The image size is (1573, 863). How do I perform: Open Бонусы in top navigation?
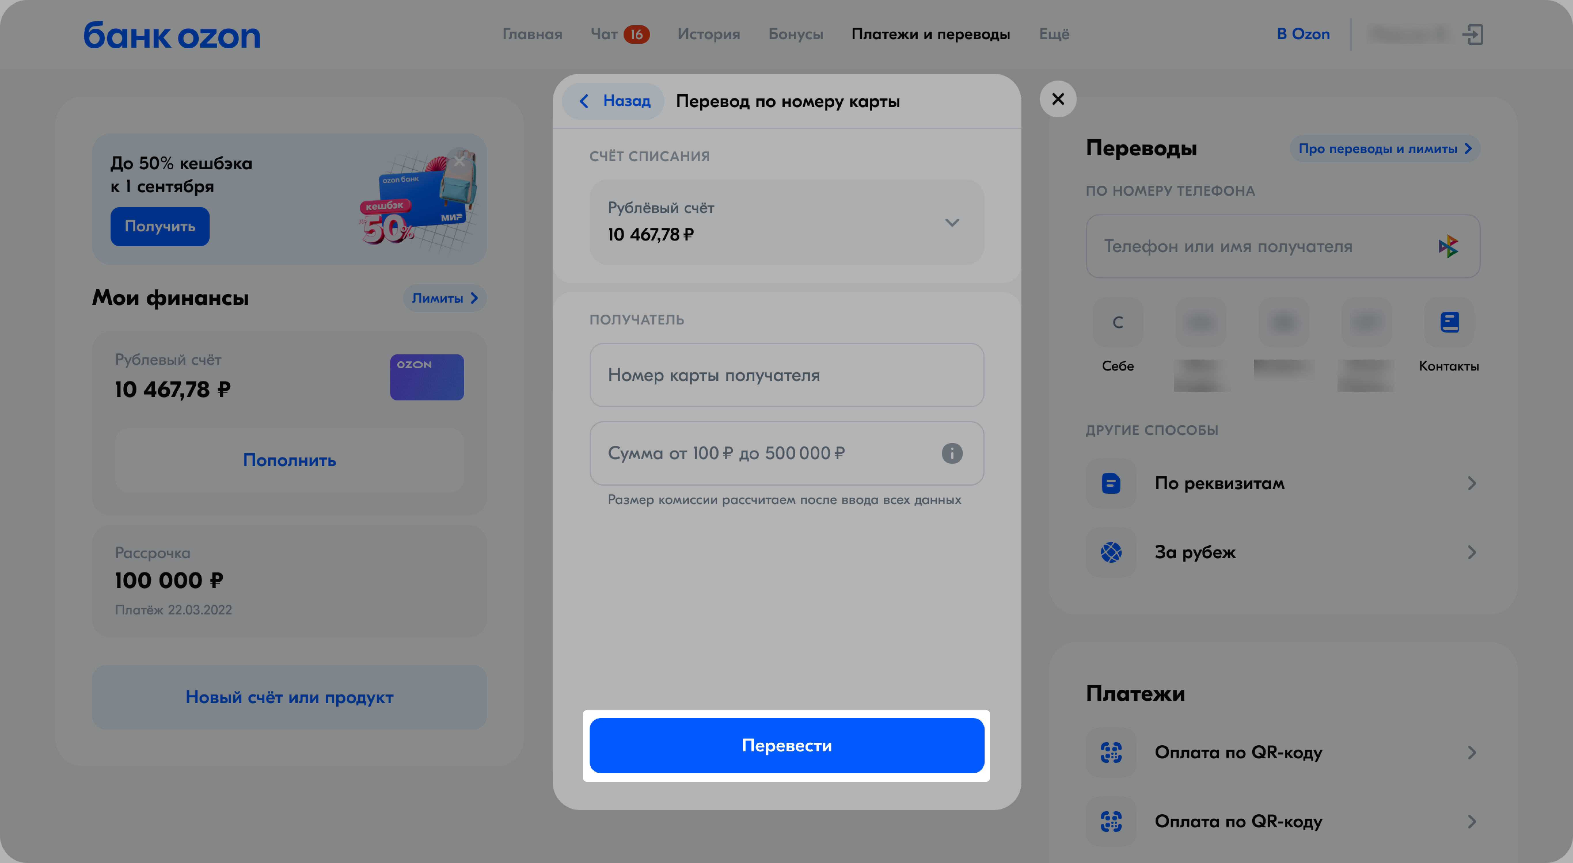pos(796,34)
